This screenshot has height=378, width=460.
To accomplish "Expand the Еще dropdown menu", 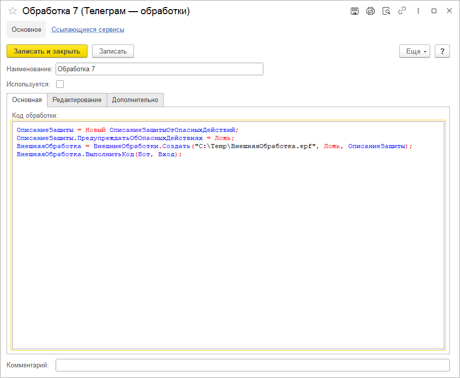I will pyautogui.click(x=415, y=52).
